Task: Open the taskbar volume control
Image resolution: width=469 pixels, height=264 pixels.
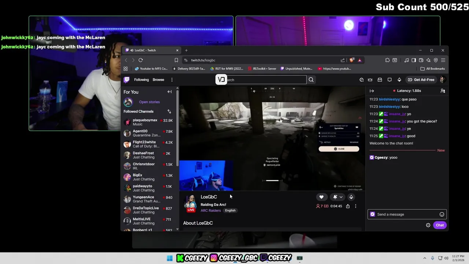Action: [446, 258]
